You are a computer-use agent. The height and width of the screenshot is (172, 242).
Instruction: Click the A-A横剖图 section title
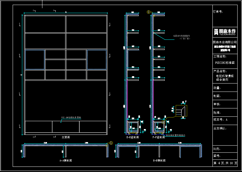tap(66, 161)
